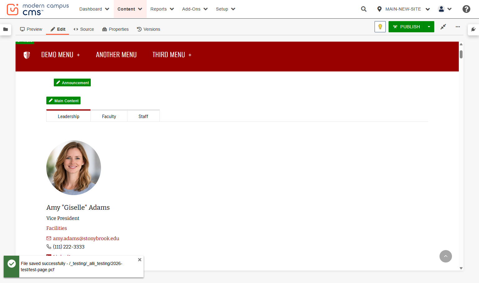Click the green PUBLISH button
The width and height of the screenshot is (479, 283).
pos(406,27)
